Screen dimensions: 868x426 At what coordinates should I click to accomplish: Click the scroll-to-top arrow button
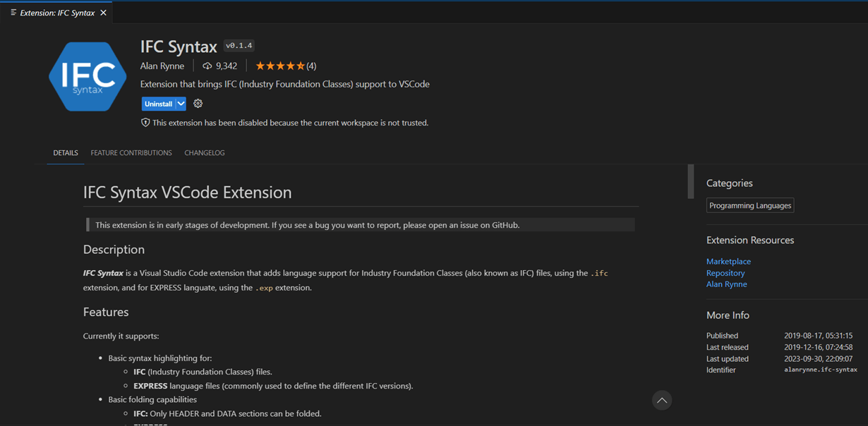click(x=662, y=401)
